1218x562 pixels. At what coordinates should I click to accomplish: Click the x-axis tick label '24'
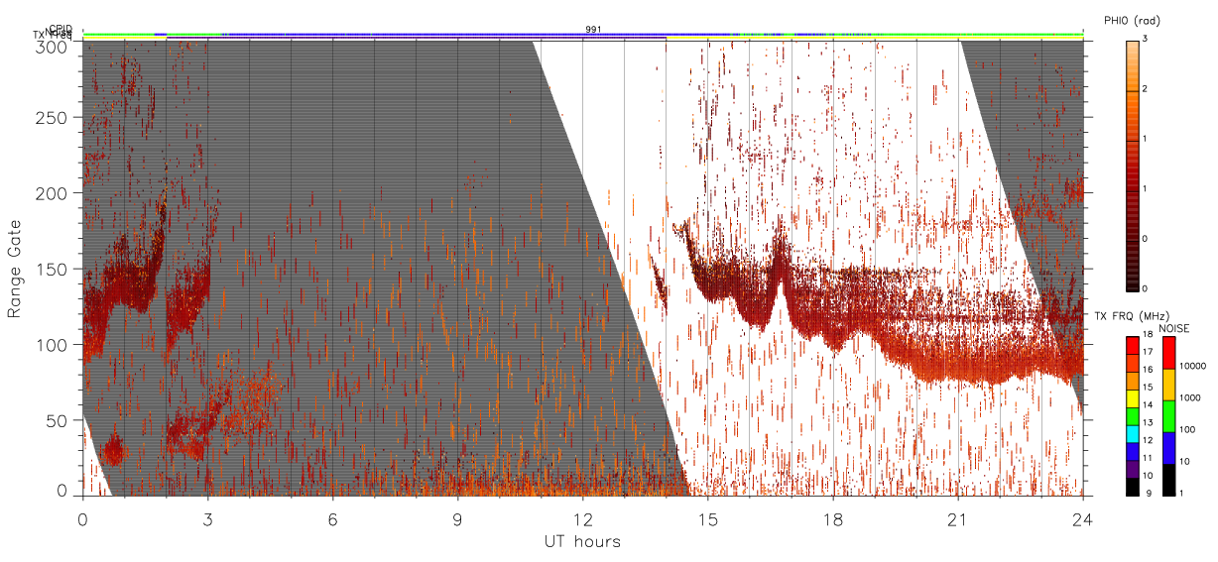point(1083,518)
